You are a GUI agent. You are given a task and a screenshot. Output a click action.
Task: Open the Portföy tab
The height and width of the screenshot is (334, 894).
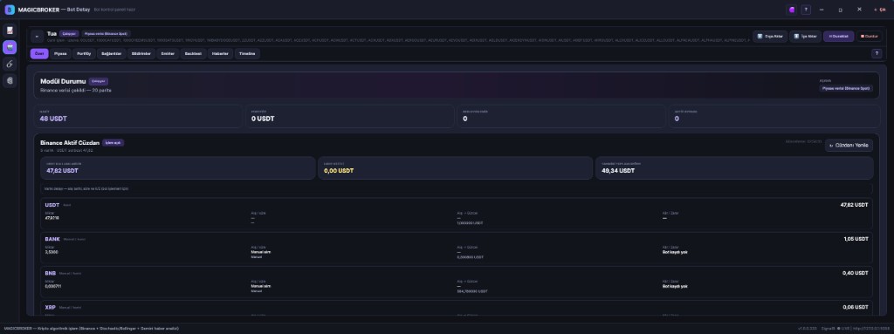pos(84,53)
